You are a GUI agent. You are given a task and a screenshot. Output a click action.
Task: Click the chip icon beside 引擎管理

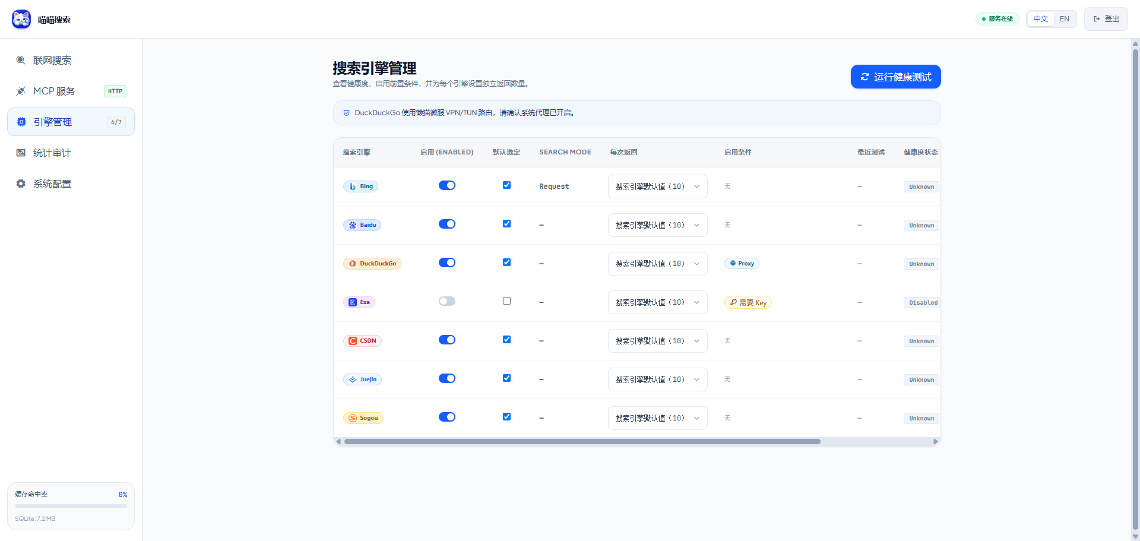pos(21,122)
